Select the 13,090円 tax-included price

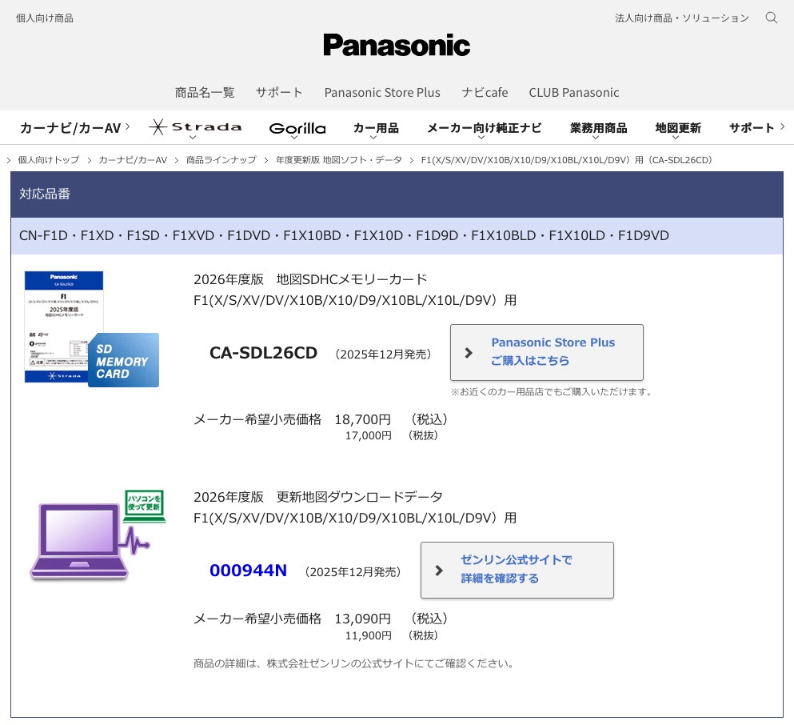click(362, 619)
